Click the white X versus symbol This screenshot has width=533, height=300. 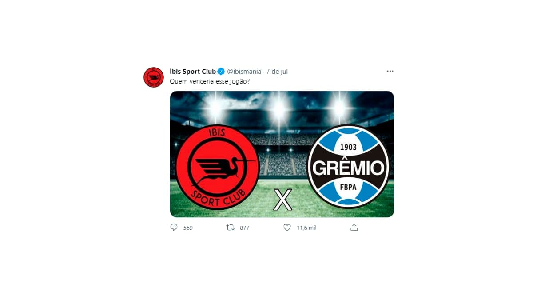click(282, 200)
